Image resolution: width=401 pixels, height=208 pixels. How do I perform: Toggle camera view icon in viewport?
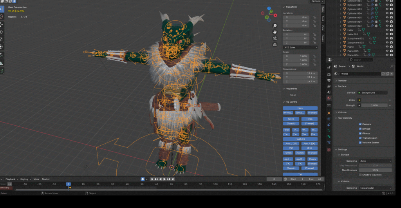click(275, 38)
